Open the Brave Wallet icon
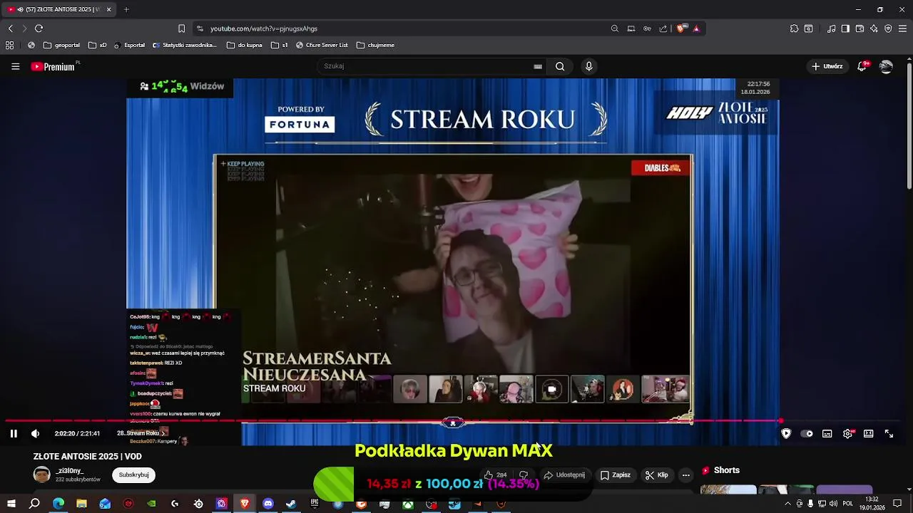Image resolution: width=913 pixels, height=513 pixels. tap(860, 28)
